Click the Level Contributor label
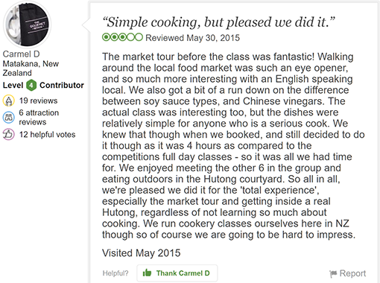Screen dimensions: 380x283 coord(43,85)
